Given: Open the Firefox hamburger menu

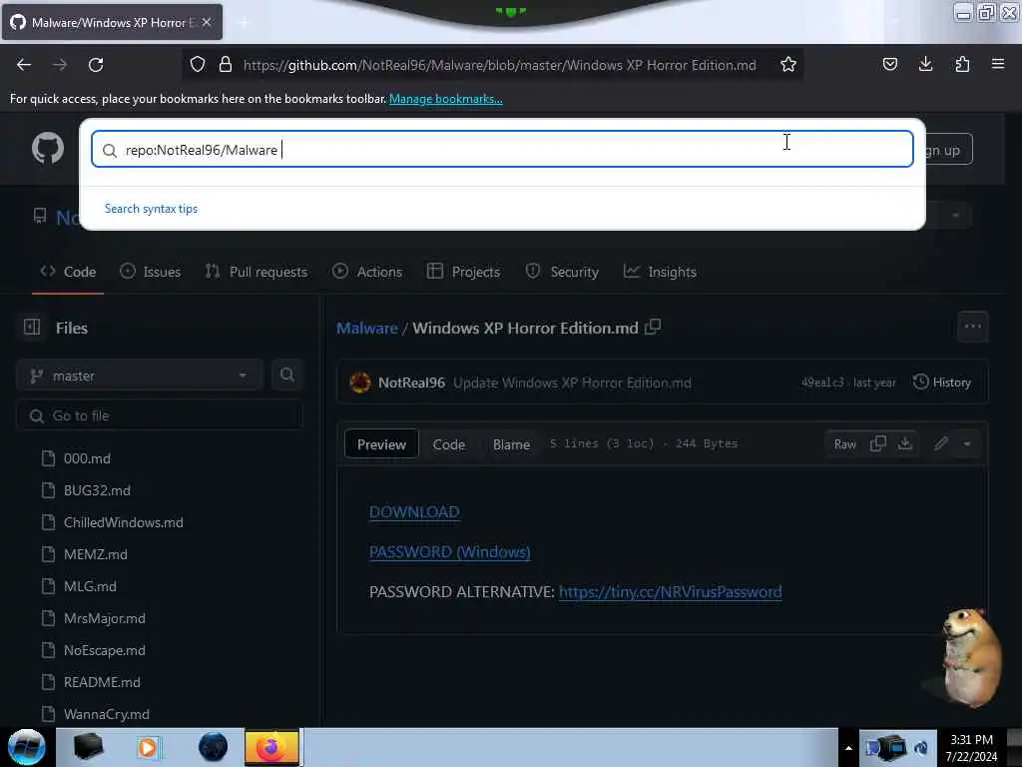Looking at the screenshot, I should pos(998,65).
